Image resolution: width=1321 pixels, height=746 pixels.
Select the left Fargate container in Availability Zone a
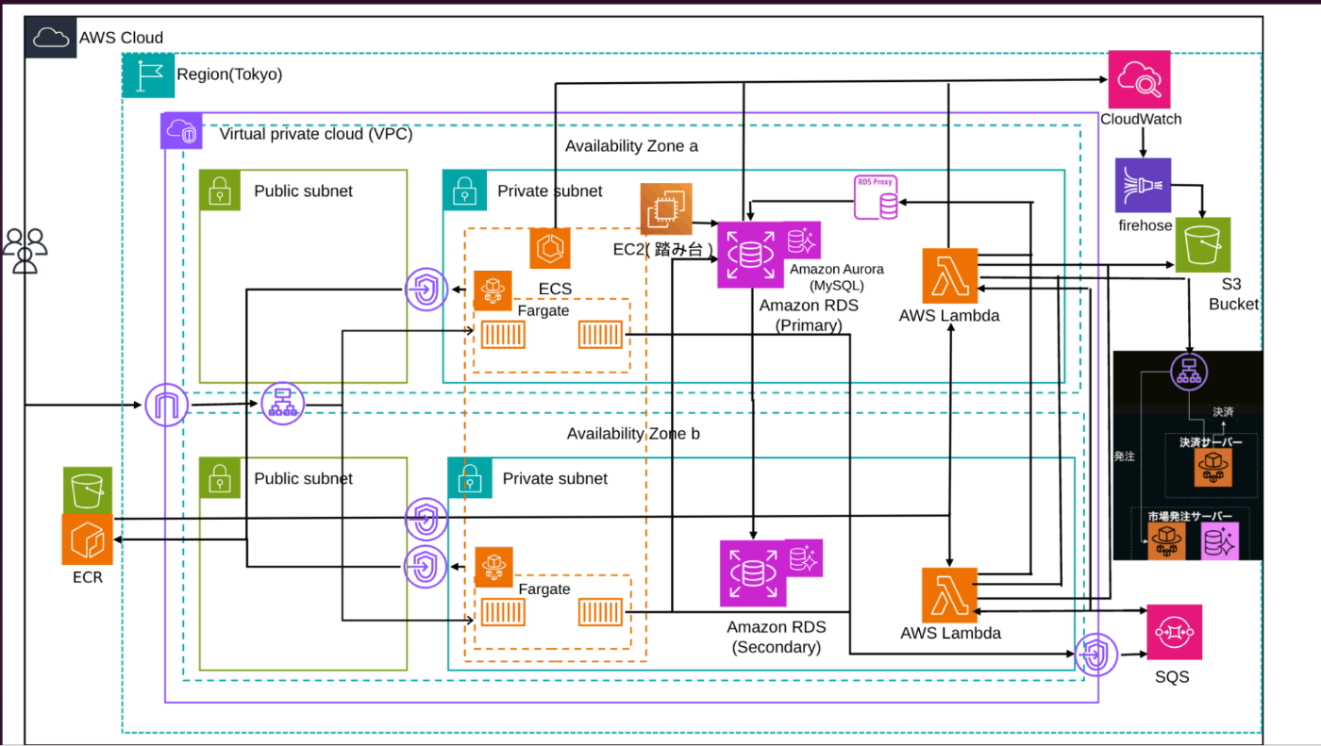pos(503,335)
